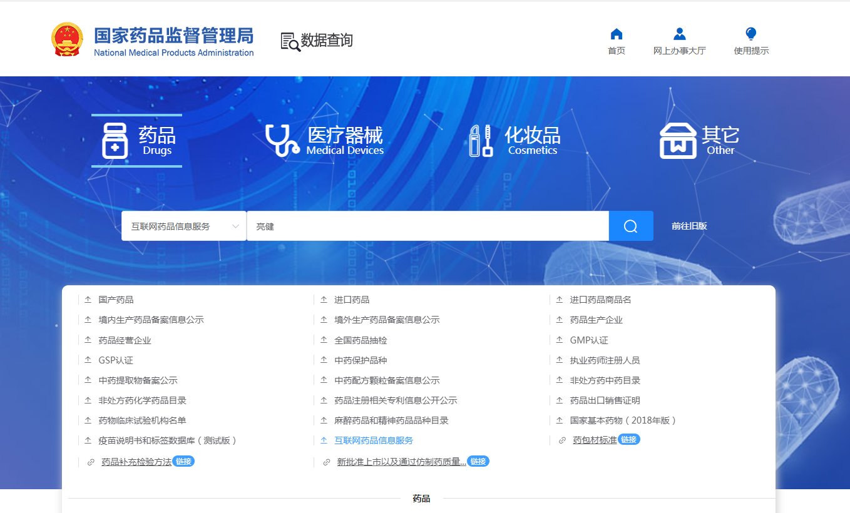Open 国家基本药物（2018年版）link
The height and width of the screenshot is (513, 850).
pyautogui.click(x=623, y=420)
